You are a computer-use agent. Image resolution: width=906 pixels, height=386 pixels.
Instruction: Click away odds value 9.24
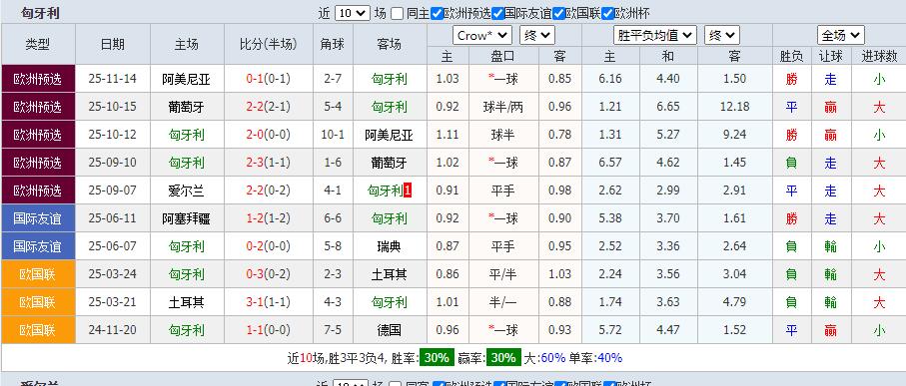735,135
